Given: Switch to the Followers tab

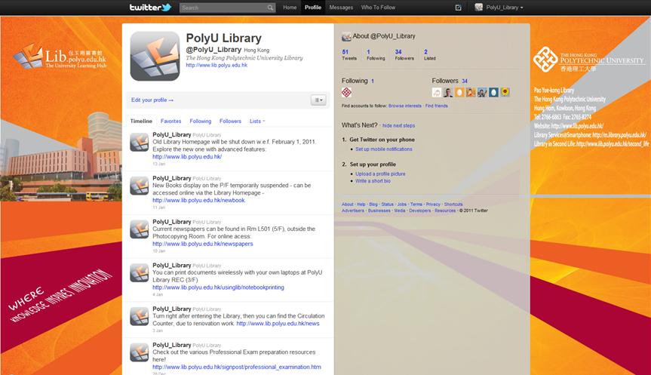Looking at the screenshot, I should [230, 121].
